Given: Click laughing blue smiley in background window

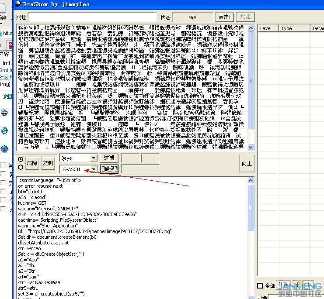Looking at the screenshot, I should [4, 113].
